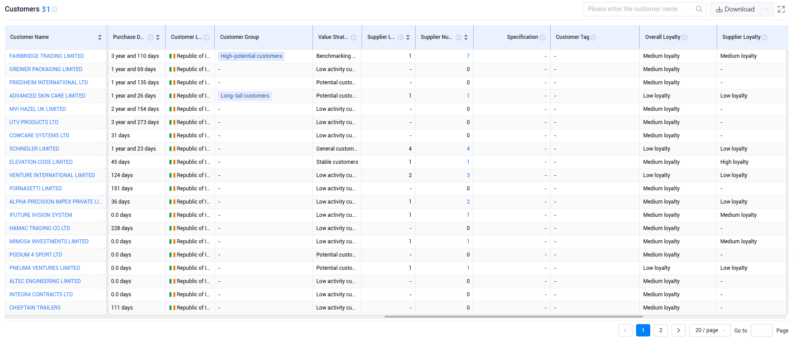Screen dimensions: 795x340
Task: Click 3 year and 273 days cell
Action: pos(135,122)
